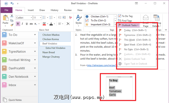Click the Delete X icon in Basic Text
This screenshot has height=103, width=169.
pos(68,24)
